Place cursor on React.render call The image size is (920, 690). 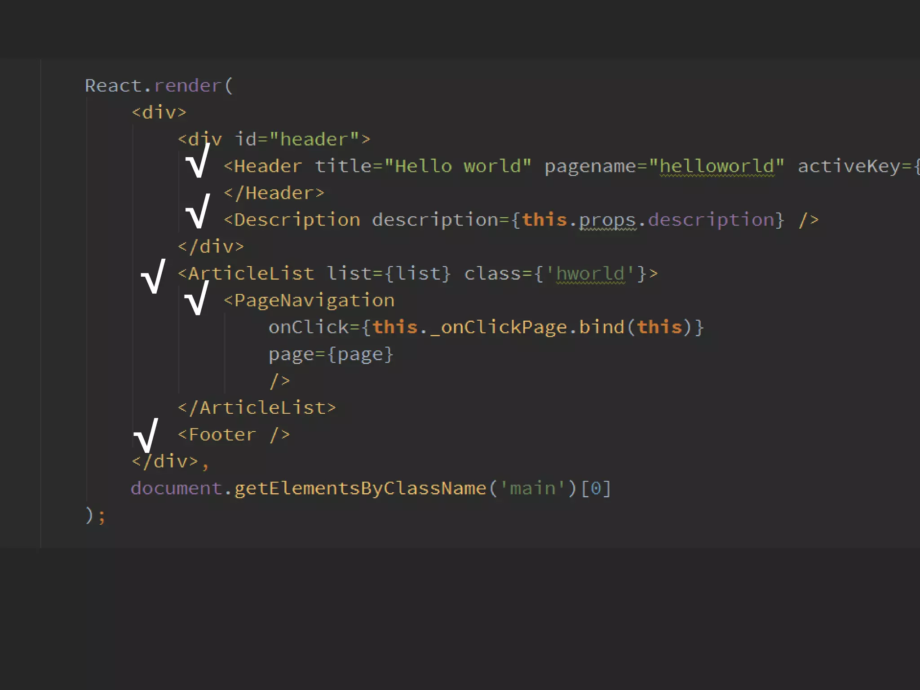point(159,85)
